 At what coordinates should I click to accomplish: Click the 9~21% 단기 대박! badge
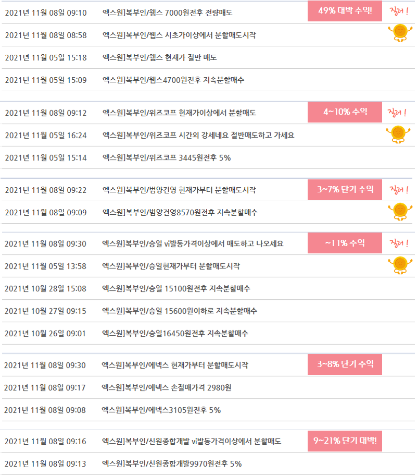tap(345, 441)
